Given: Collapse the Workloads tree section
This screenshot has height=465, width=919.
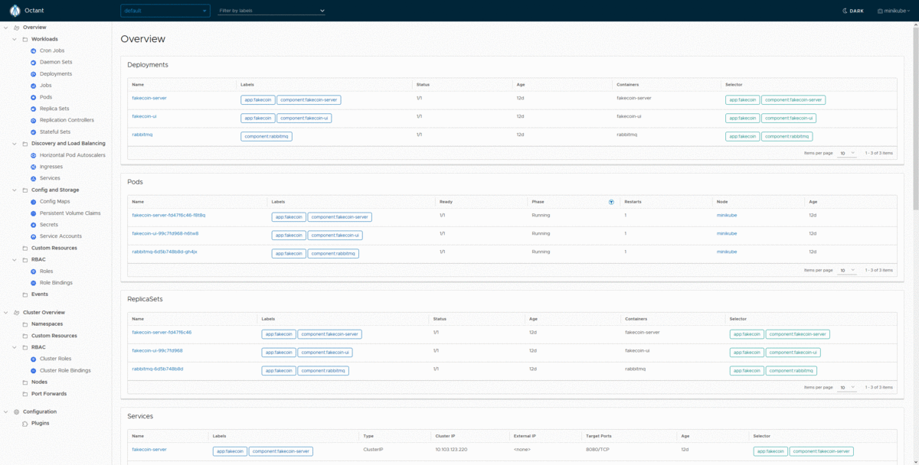Looking at the screenshot, I should coord(14,38).
